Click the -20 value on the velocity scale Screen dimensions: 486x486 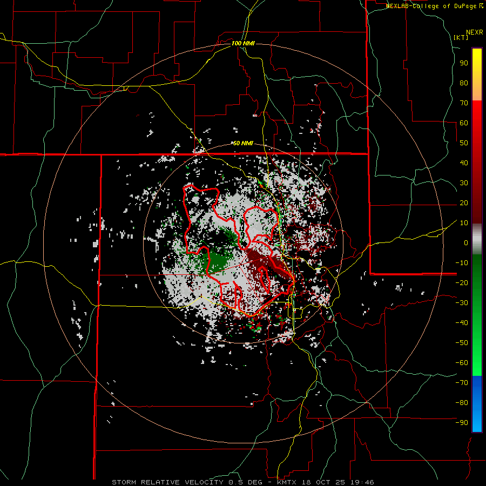tap(462, 283)
